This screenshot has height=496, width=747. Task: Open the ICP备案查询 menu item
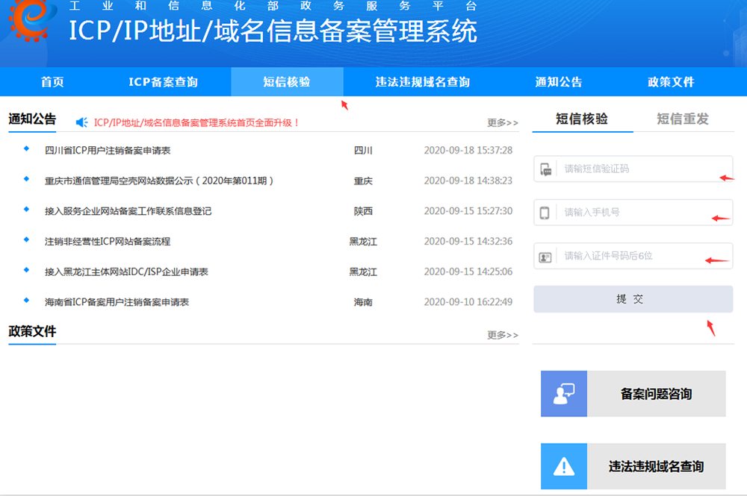(163, 82)
